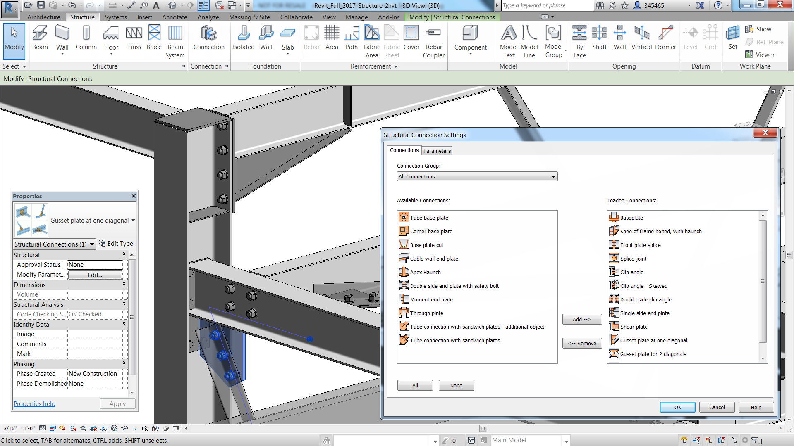Select the Dormer opening tool
Screen dimensions: 794x446
[x=665, y=38]
